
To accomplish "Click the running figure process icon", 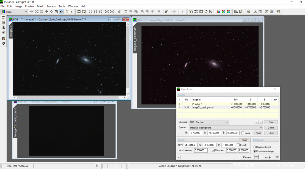I will pos(166,12).
